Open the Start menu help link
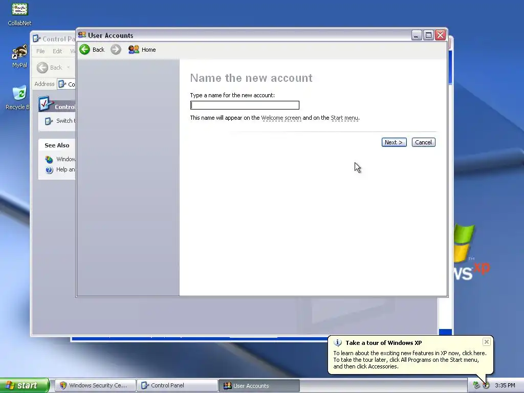This screenshot has width=524, height=393. [x=344, y=118]
